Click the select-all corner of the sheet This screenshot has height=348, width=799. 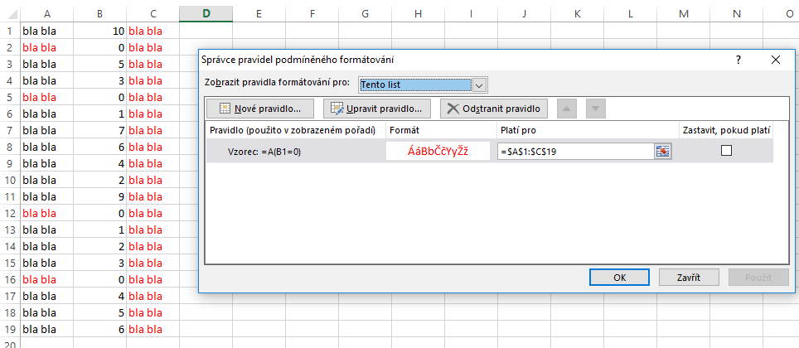8,13
